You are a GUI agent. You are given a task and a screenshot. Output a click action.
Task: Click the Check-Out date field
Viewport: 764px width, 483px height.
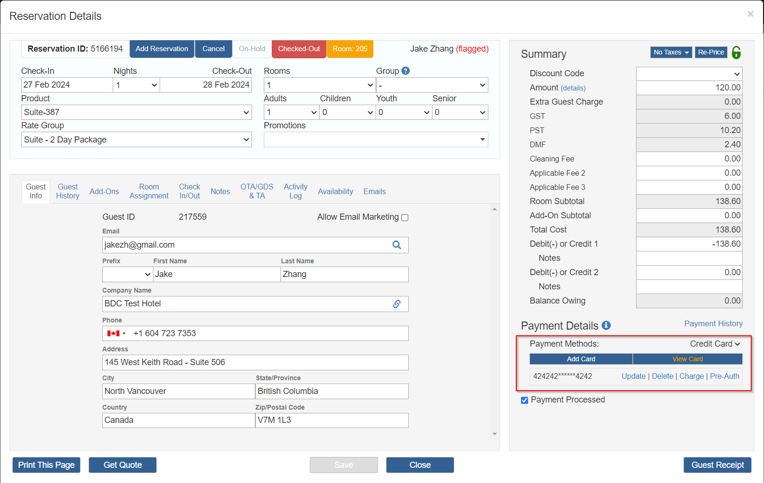point(206,85)
